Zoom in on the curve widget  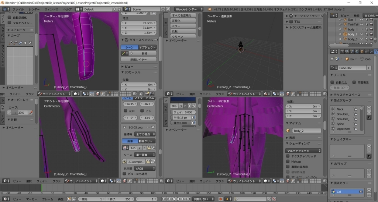tap(11, 43)
